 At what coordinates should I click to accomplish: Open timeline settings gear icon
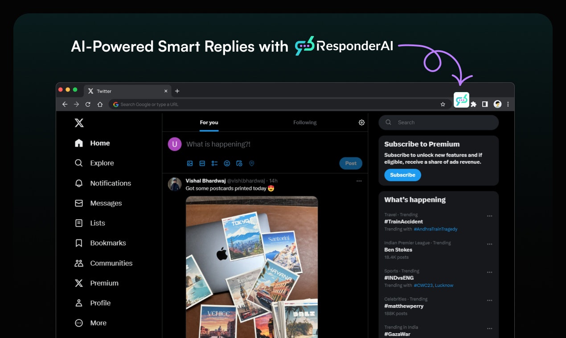point(361,123)
